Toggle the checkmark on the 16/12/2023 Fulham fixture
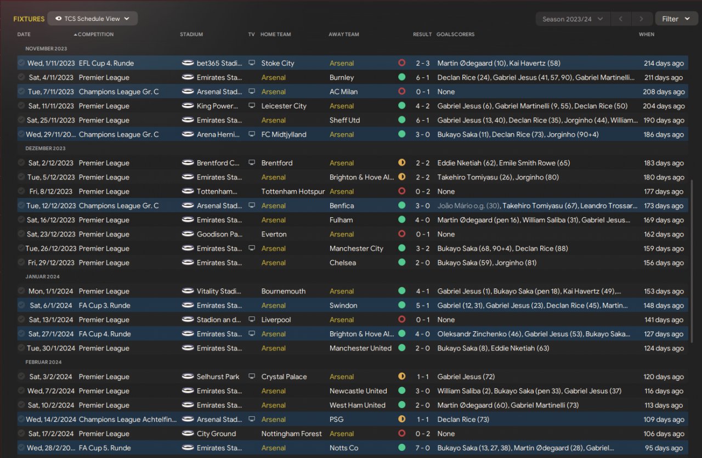This screenshot has height=458, width=702. (x=21, y=220)
